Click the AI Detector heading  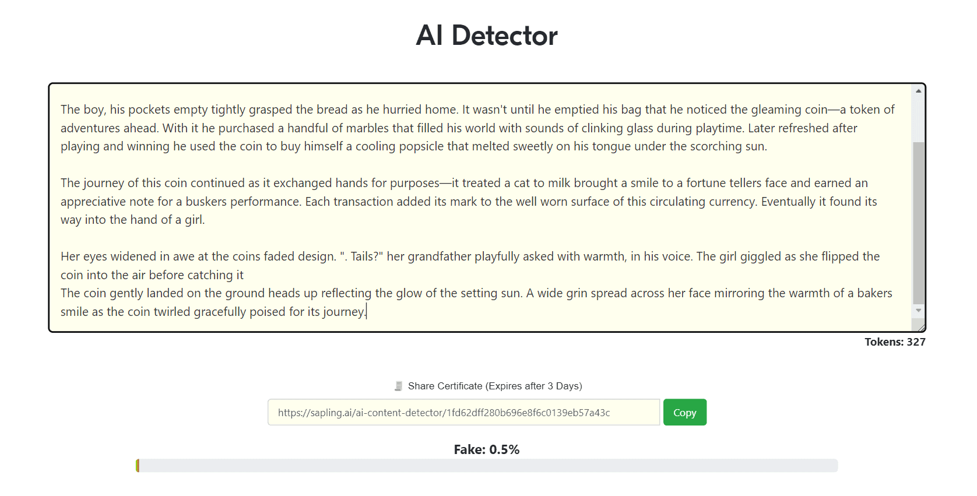[487, 36]
